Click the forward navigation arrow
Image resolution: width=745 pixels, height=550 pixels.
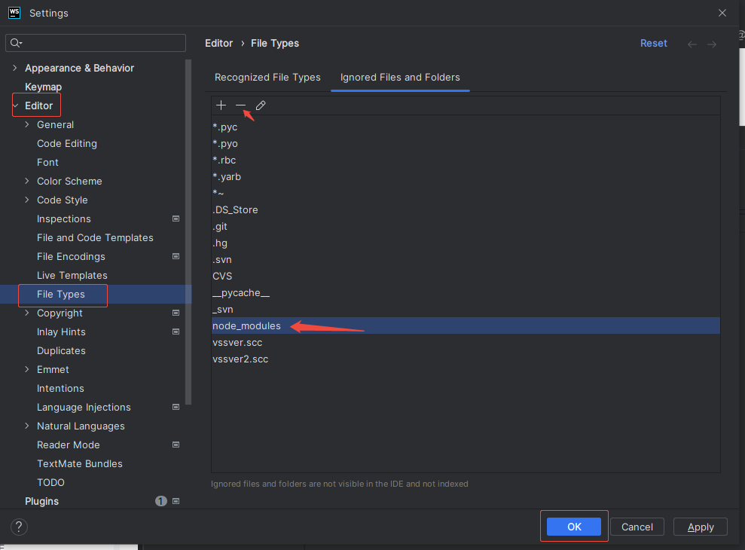pyautogui.click(x=712, y=44)
